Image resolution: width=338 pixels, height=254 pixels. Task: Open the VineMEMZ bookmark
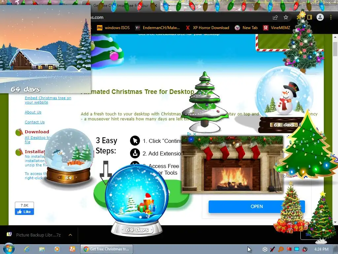pyautogui.click(x=277, y=28)
